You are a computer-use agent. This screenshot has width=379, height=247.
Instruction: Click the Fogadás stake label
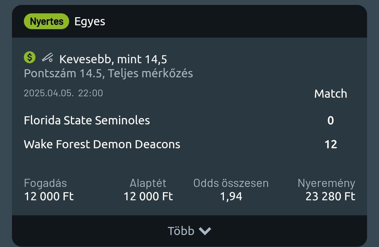45,183
